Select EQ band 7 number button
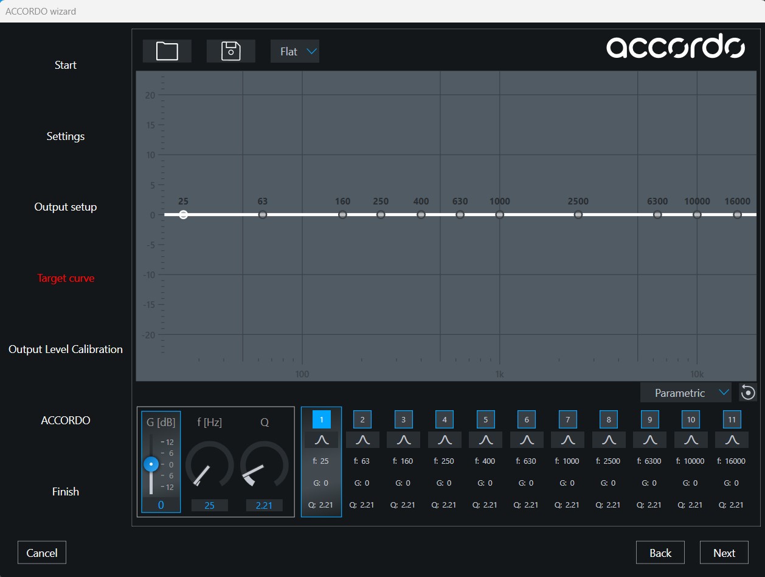This screenshot has width=765, height=577. [x=568, y=419]
